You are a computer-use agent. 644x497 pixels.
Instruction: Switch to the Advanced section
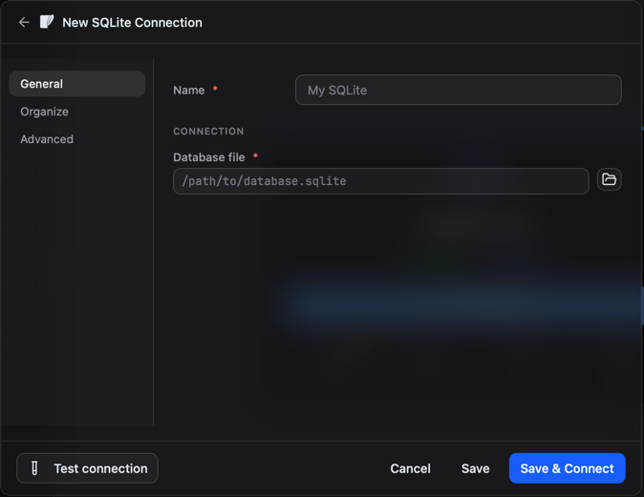coord(47,139)
